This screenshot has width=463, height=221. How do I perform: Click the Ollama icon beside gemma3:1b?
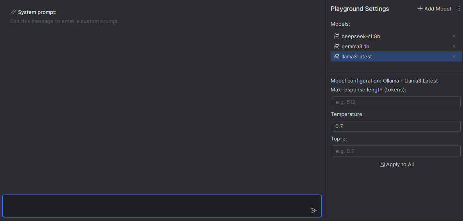337,46
